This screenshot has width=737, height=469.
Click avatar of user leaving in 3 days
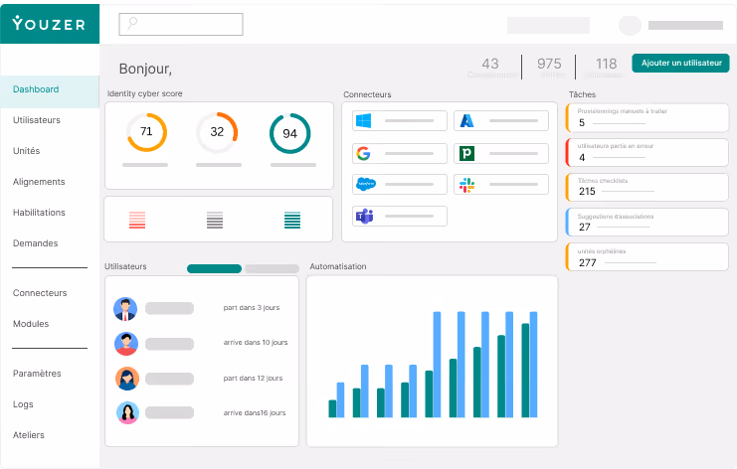[125, 309]
